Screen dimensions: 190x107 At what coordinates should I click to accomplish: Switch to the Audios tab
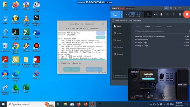click(x=170, y=26)
